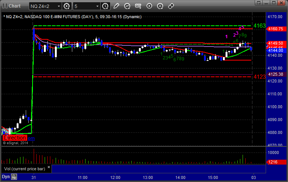The height and width of the screenshot is (182, 288).
Task: Click the 10000 volume axis label
Action: point(273,152)
